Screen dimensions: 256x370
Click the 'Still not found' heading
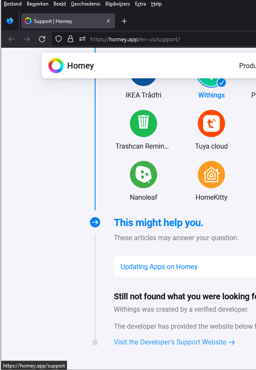(185, 296)
